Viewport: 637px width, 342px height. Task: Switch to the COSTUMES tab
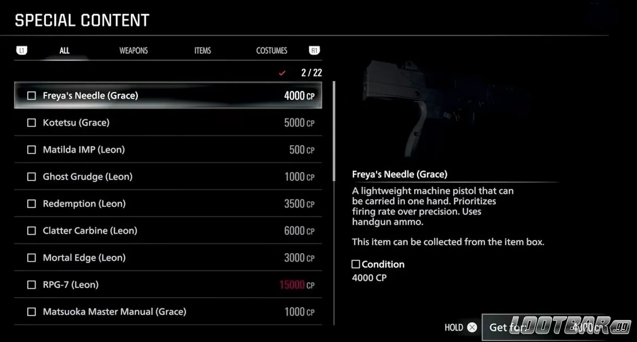click(x=272, y=50)
